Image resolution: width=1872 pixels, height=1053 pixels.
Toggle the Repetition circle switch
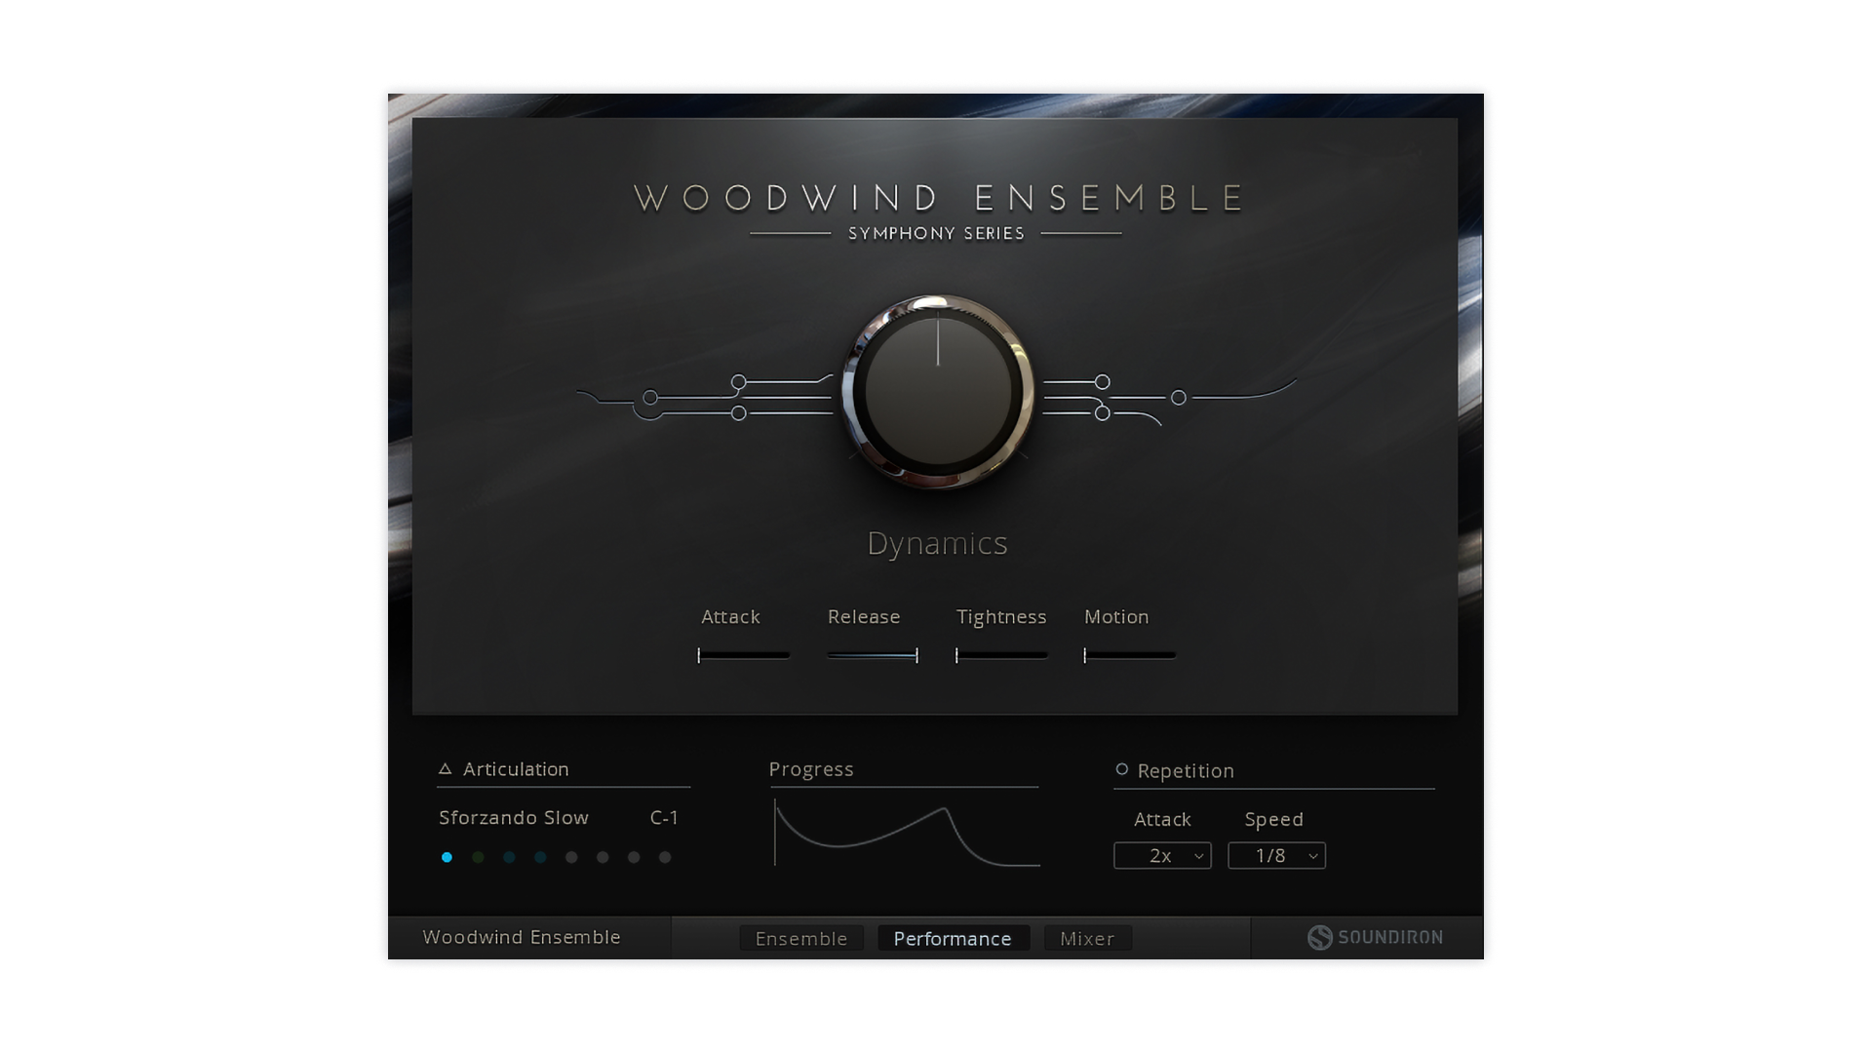click(x=1121, y=770)
